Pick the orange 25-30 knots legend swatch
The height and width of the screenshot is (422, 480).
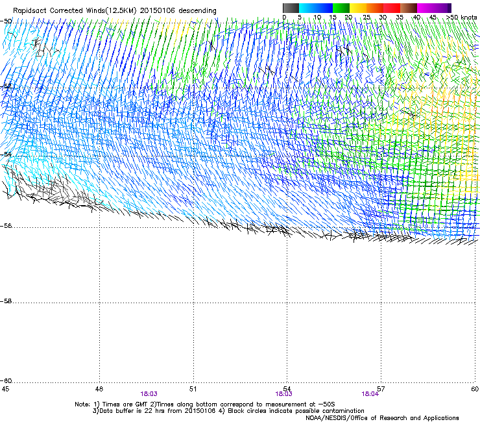pos(375,8)
